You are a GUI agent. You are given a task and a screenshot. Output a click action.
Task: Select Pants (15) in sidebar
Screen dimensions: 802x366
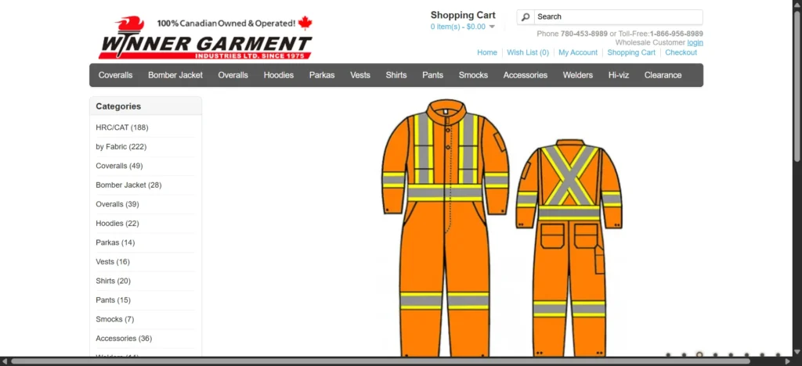(x=113, y=300)
